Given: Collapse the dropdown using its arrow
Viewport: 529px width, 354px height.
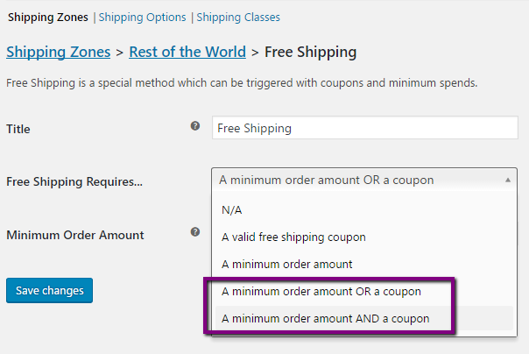Looking at the screenshot, I should tap(509, 181).
